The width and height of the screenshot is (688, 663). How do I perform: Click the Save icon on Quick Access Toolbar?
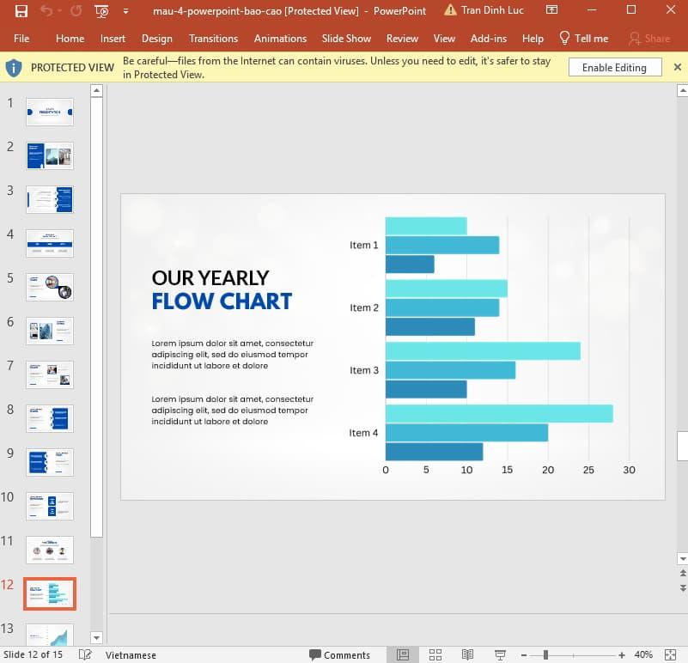(x=21, y=10)
